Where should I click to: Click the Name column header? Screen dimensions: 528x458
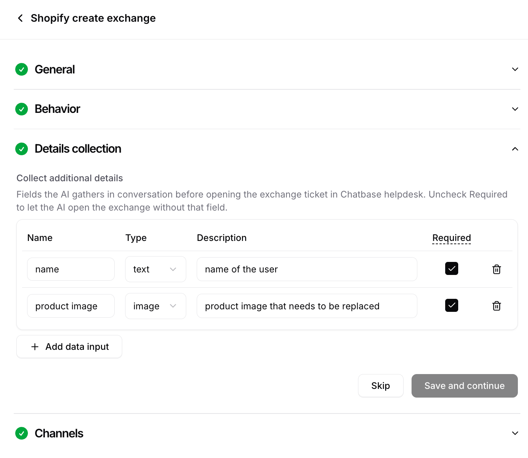tap(40, 238)
